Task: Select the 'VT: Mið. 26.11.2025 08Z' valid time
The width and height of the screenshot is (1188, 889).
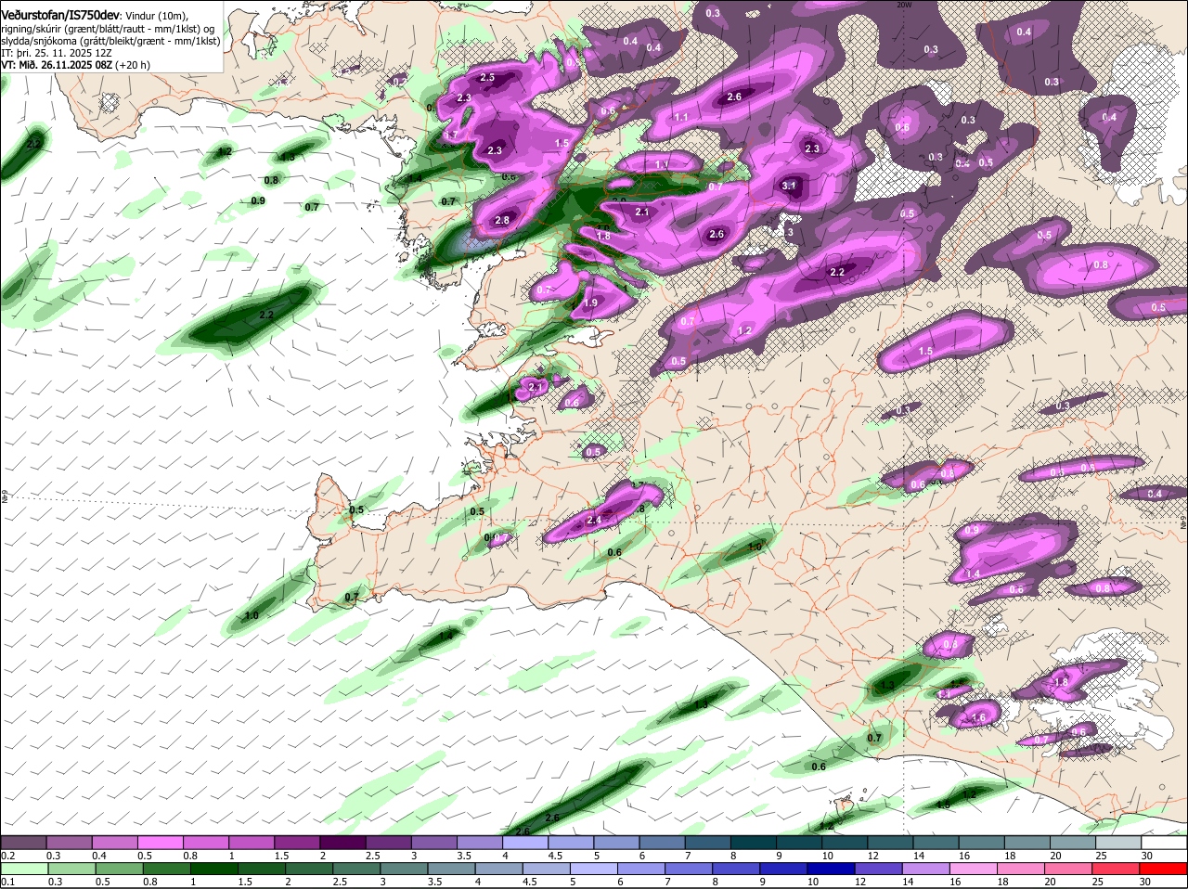Action: 58,65
